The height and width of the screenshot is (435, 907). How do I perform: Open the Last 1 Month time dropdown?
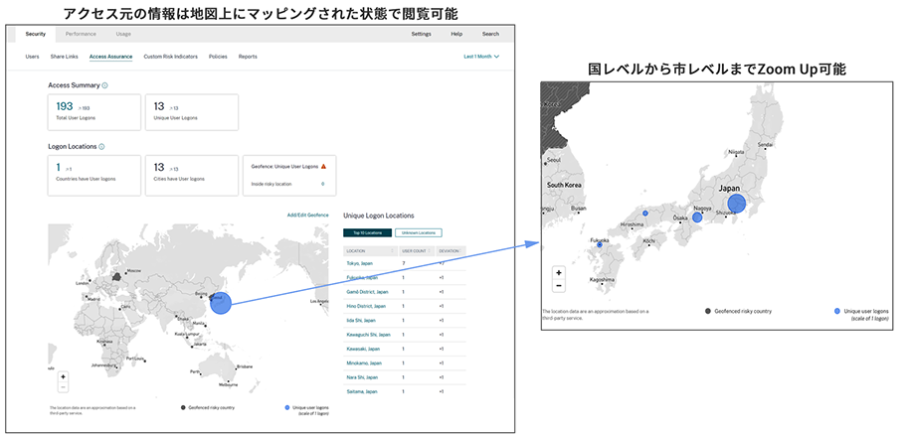[x=481, y=57]
